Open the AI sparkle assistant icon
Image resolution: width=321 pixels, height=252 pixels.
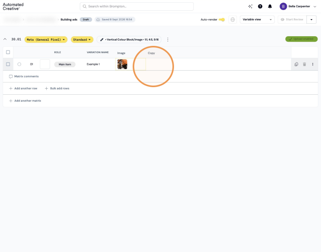[x=250, y=6]
